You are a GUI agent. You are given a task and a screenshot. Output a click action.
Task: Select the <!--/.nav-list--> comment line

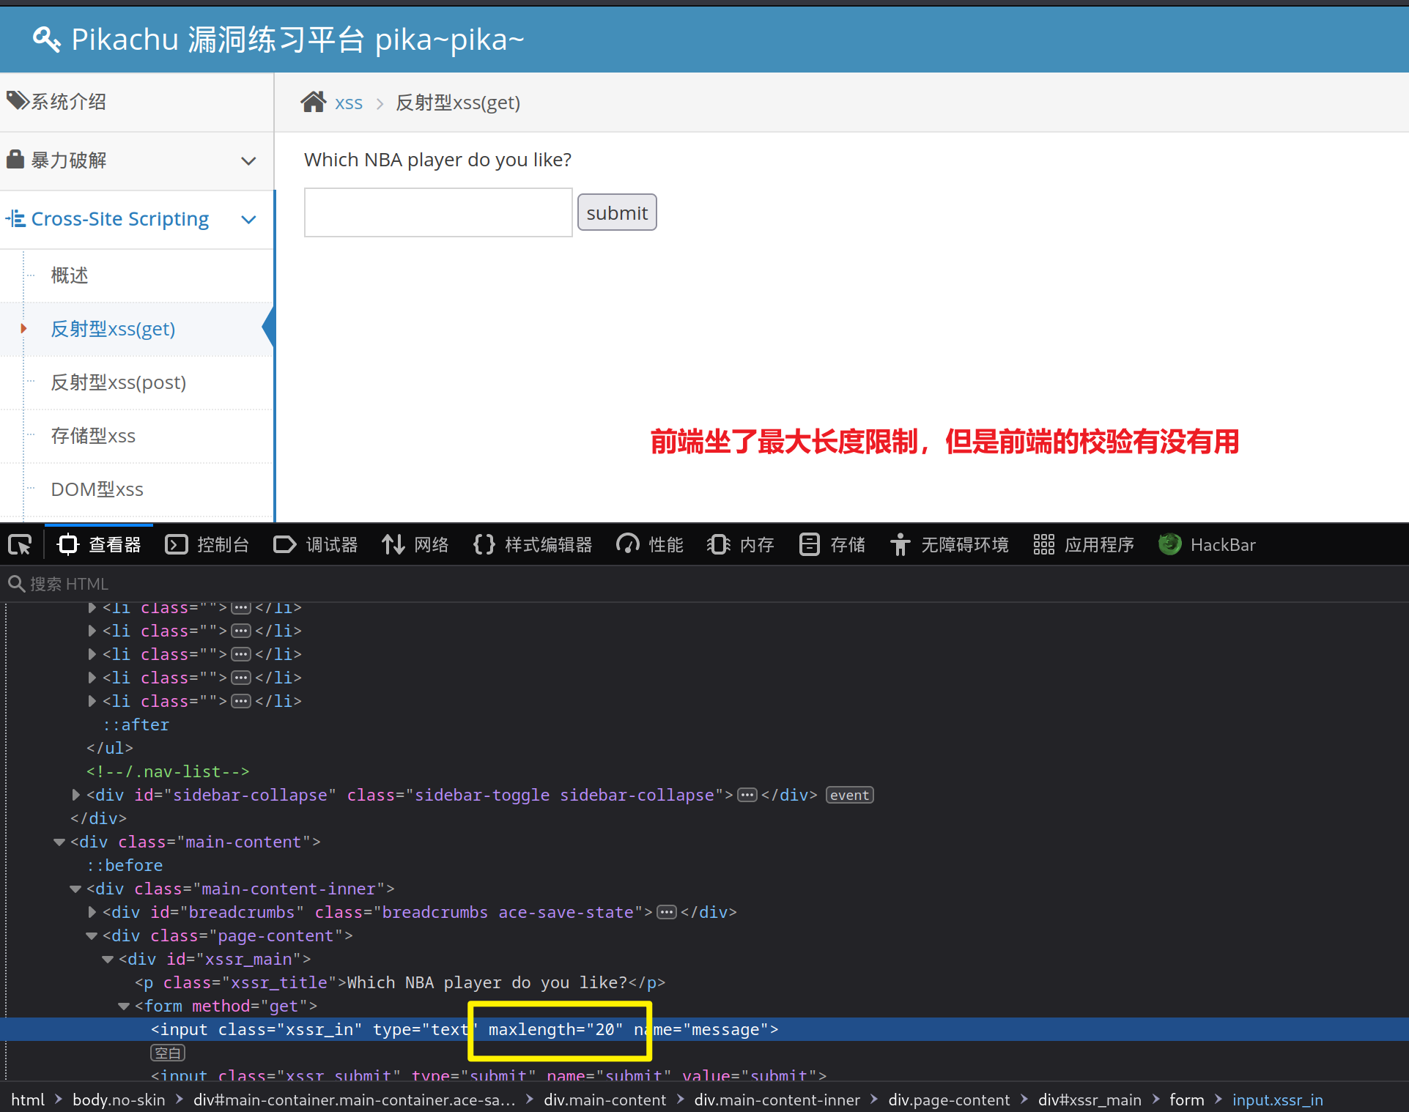(x=168, y=771)
